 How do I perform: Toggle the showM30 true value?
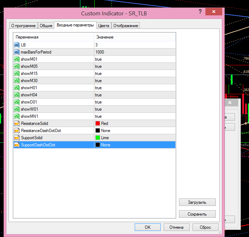coord(98,81)
